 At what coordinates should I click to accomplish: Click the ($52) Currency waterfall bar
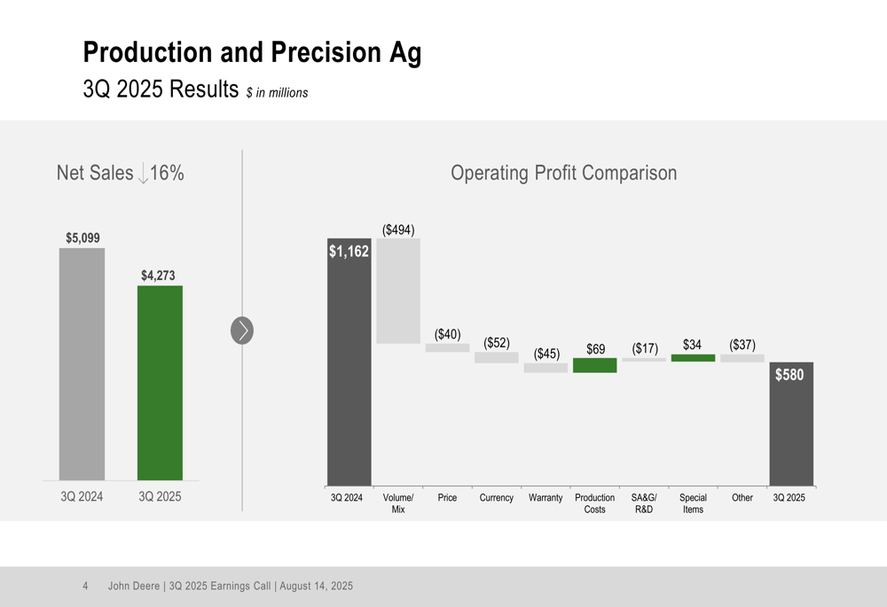(x=496, y=357)
